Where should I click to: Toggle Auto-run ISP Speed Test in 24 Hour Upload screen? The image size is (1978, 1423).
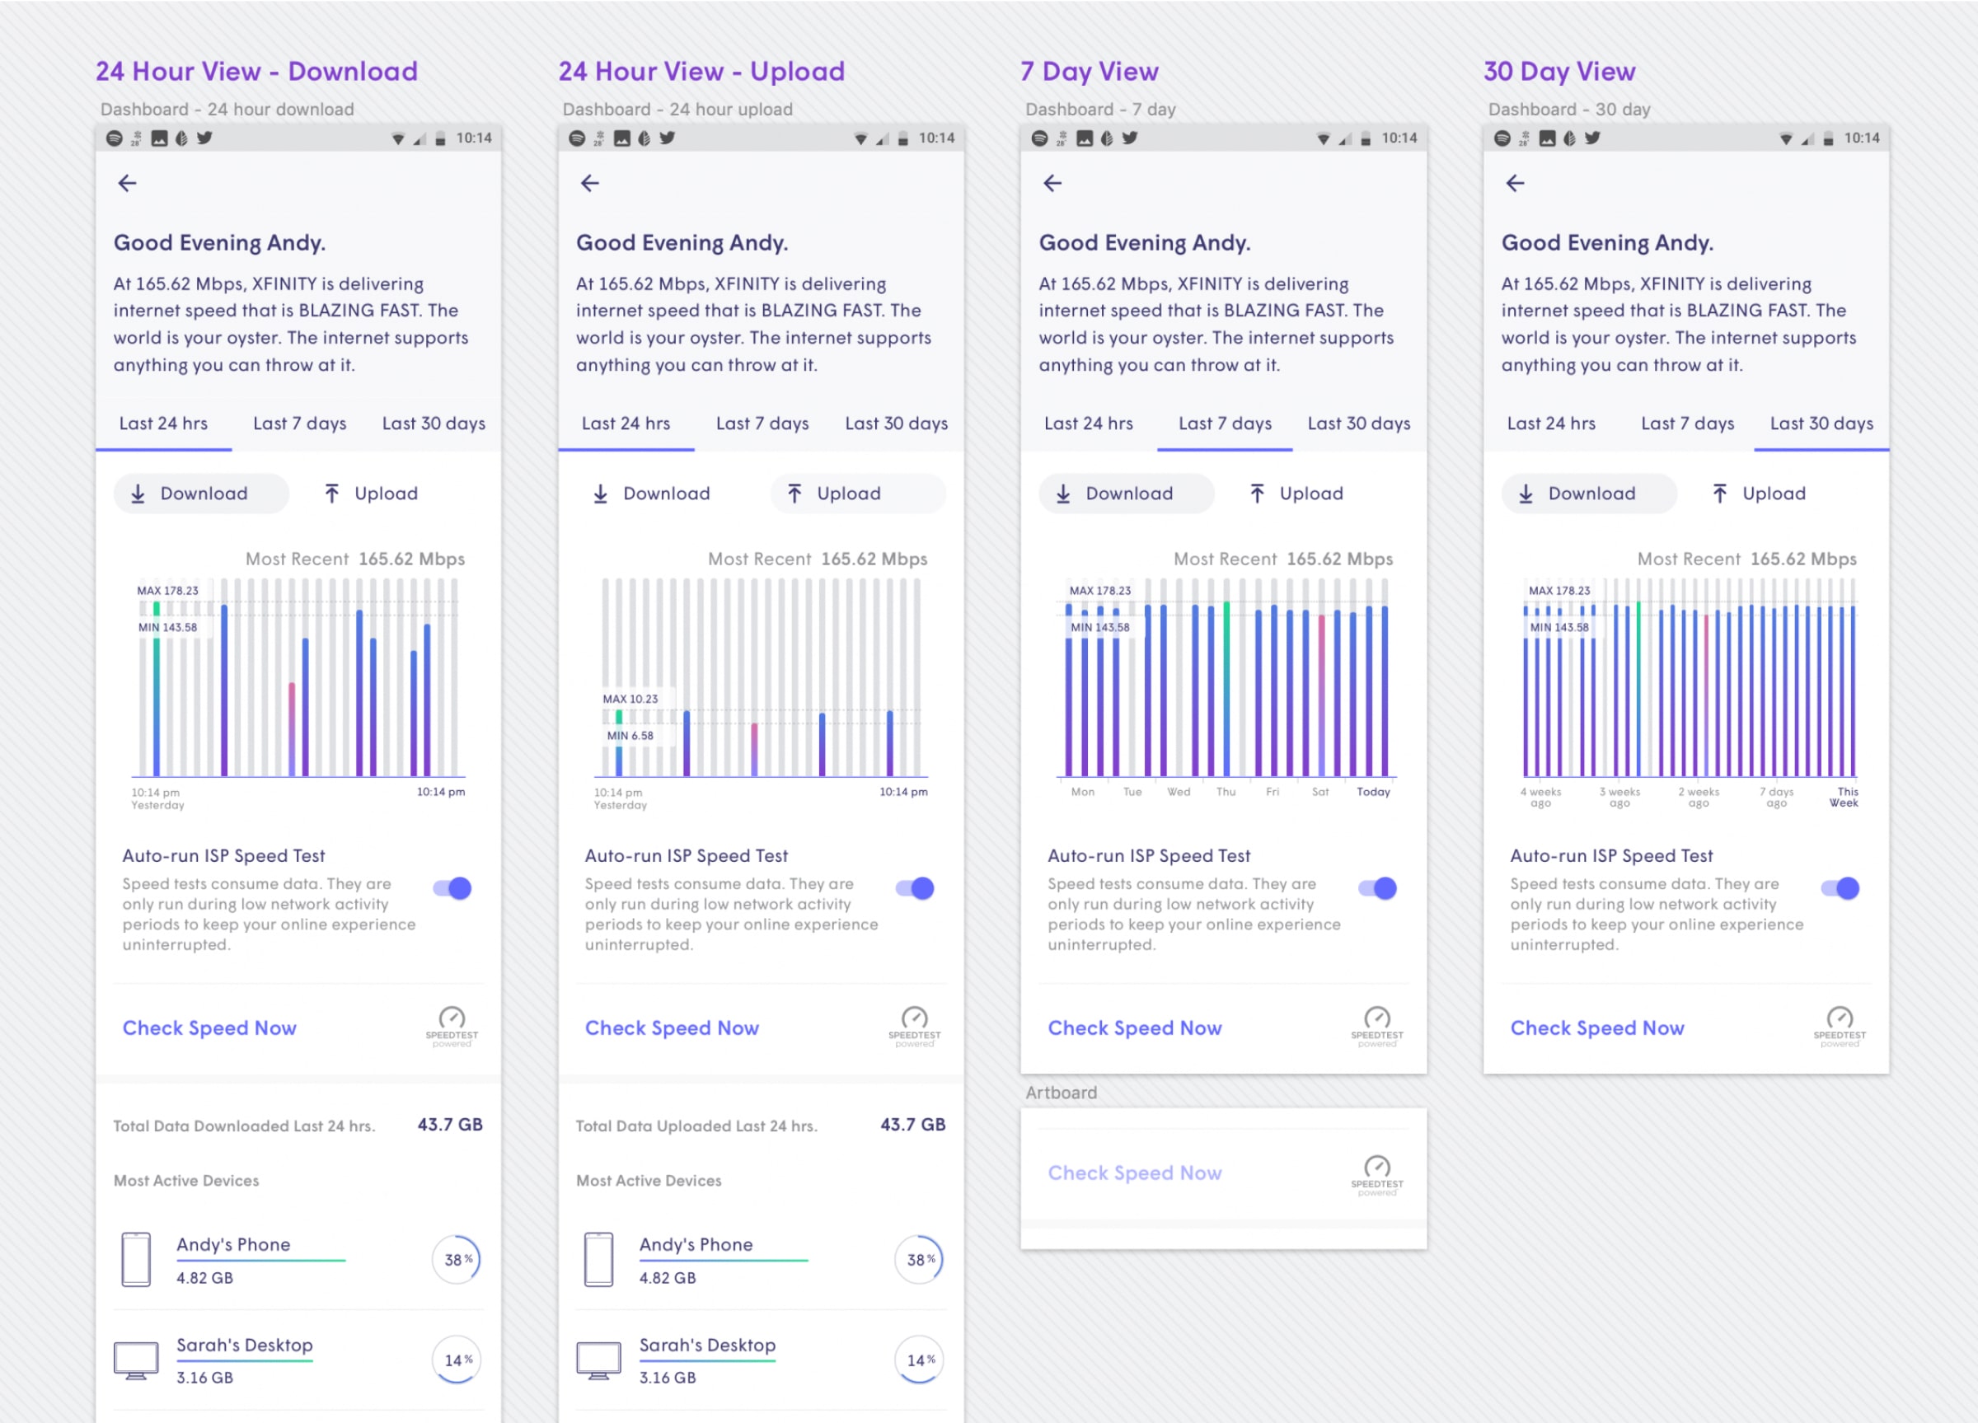click(915, 888)
